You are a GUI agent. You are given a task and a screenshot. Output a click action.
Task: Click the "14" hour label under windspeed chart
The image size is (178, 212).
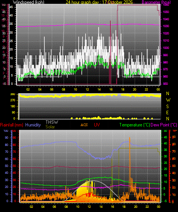point(99,89)
